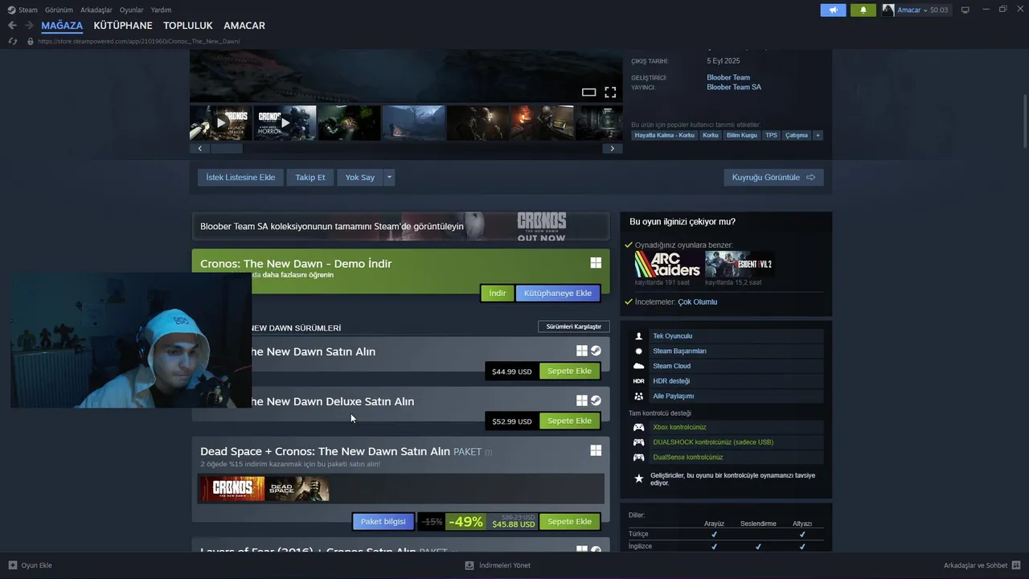
Task: Switch to the AMACAR profile tab
Action: pos(244,26)
